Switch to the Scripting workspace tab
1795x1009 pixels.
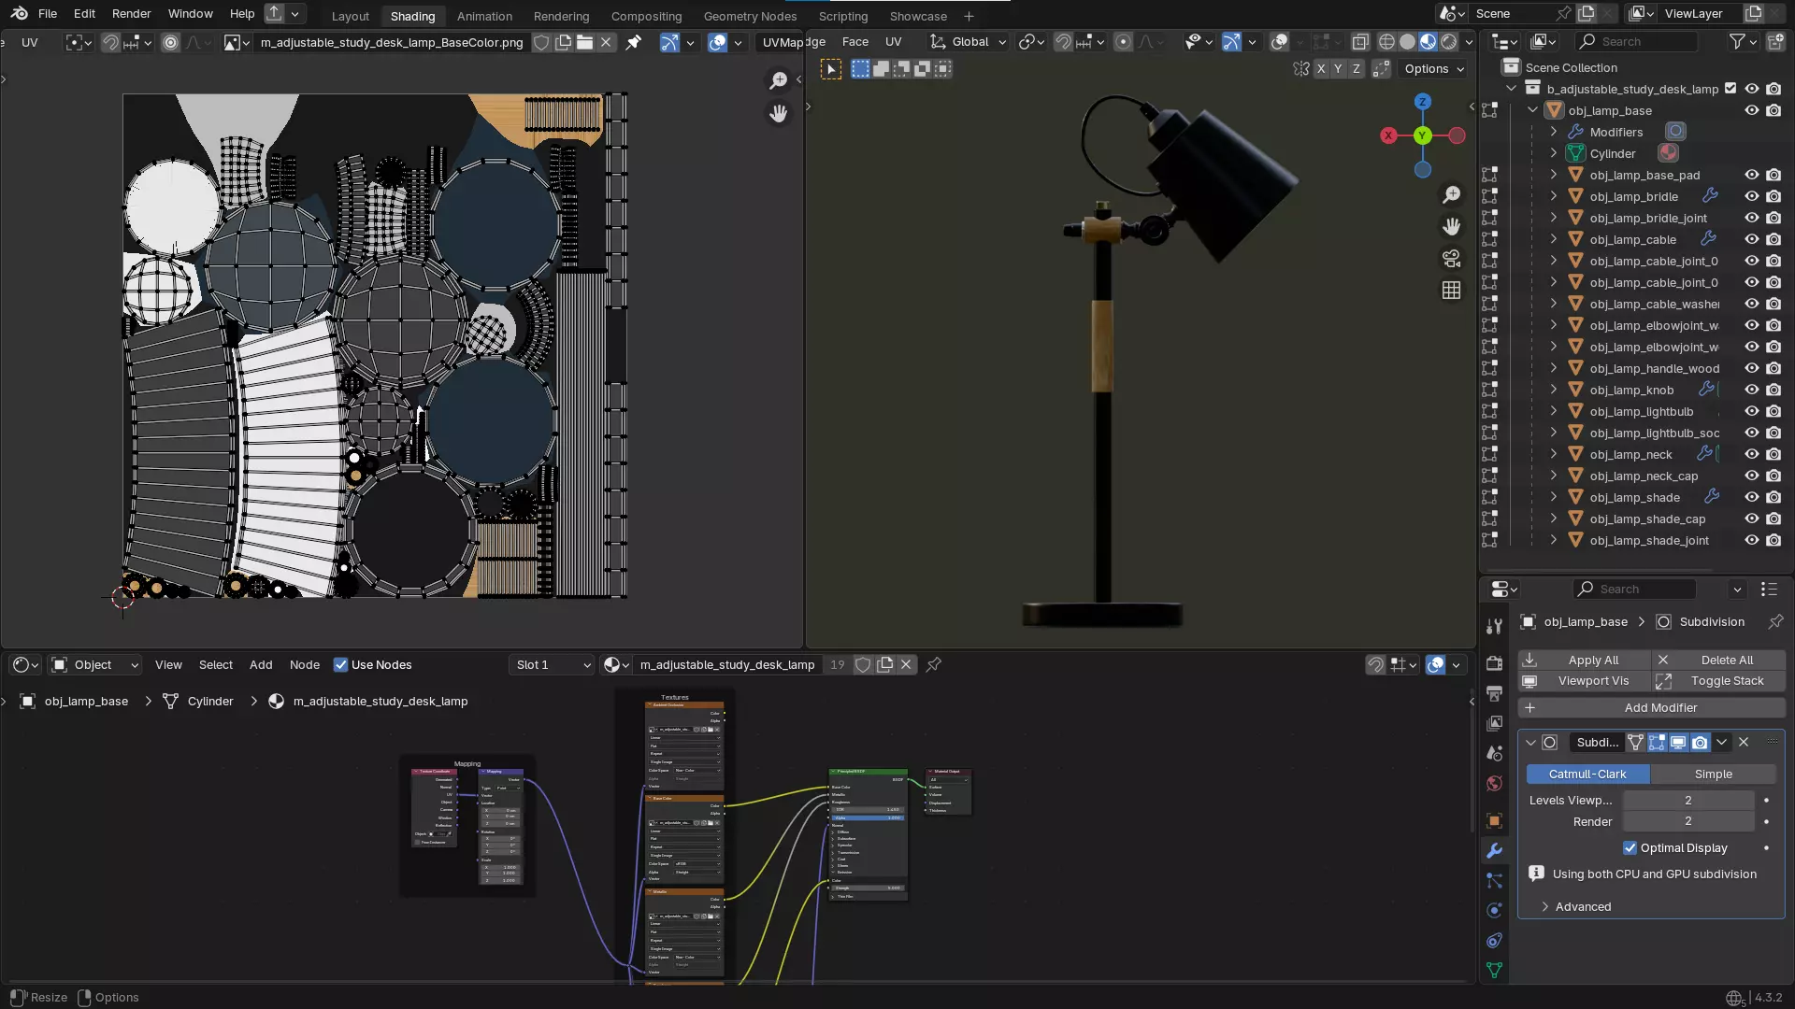(x=843, y=16)
